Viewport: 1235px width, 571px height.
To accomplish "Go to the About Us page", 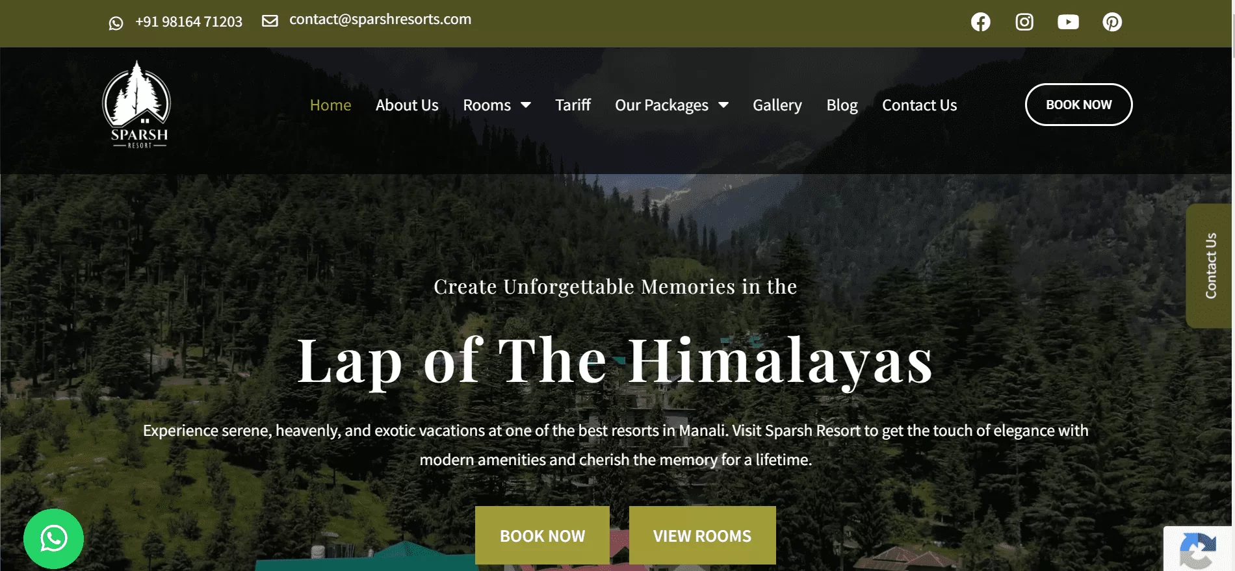I will (407, 105).
